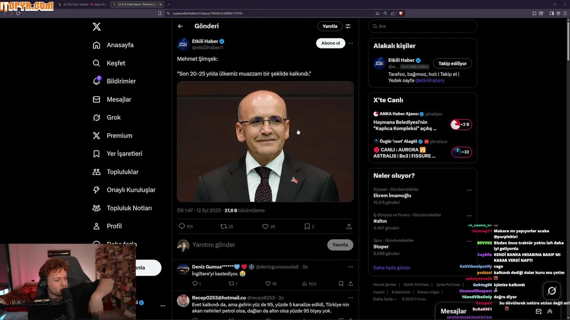This screenshot has height=320, width=570.
Task: Open Onaylı Kuruluşlar page
Action: [124, 190]
